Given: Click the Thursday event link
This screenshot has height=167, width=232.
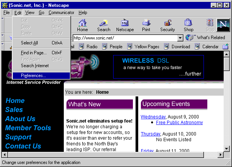Looking at the screenshot, I should (150, 134).
